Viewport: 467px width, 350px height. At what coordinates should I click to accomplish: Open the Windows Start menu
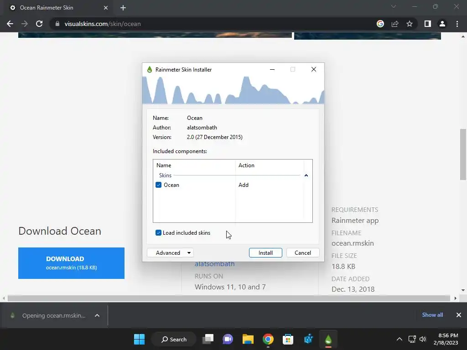coord(139,339)
